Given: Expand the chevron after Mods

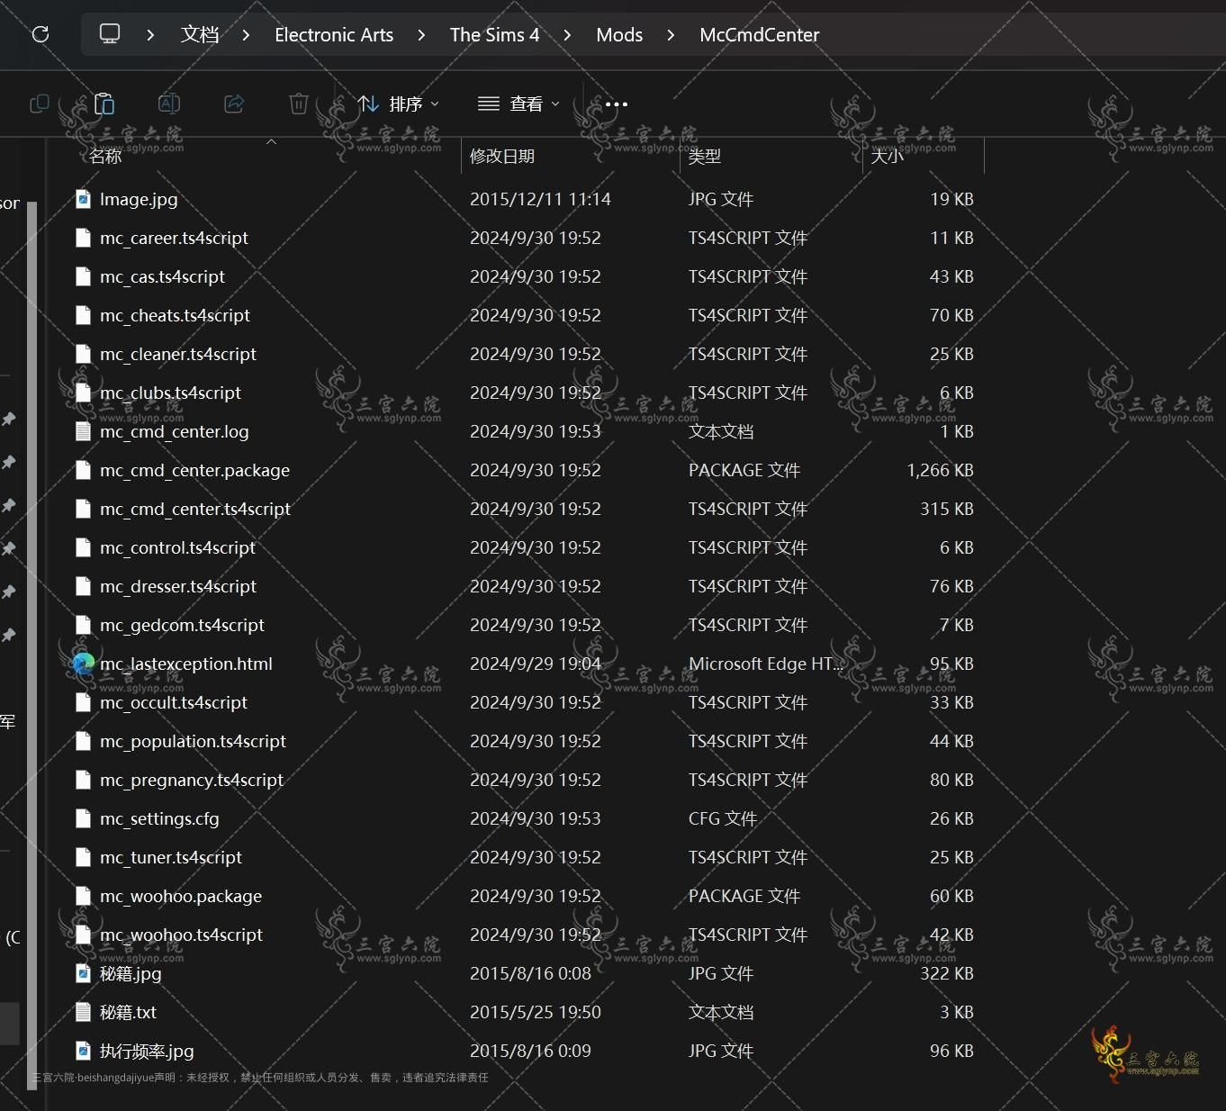Looking at the screenshot, I should pos(671,35).
